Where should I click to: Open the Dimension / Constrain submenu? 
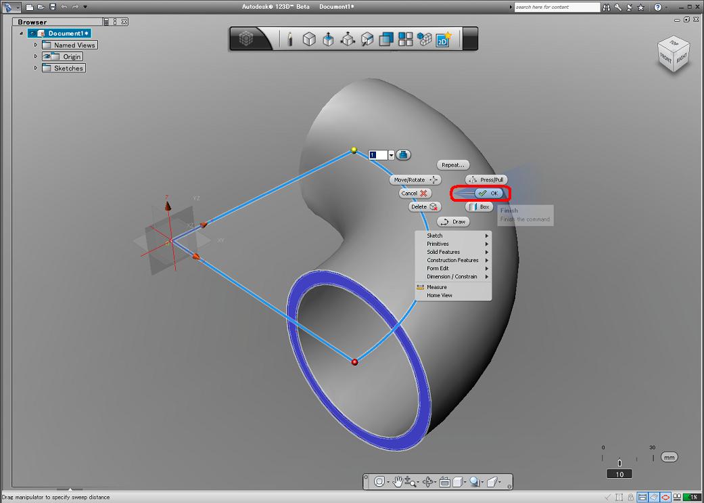pos(453,276)
